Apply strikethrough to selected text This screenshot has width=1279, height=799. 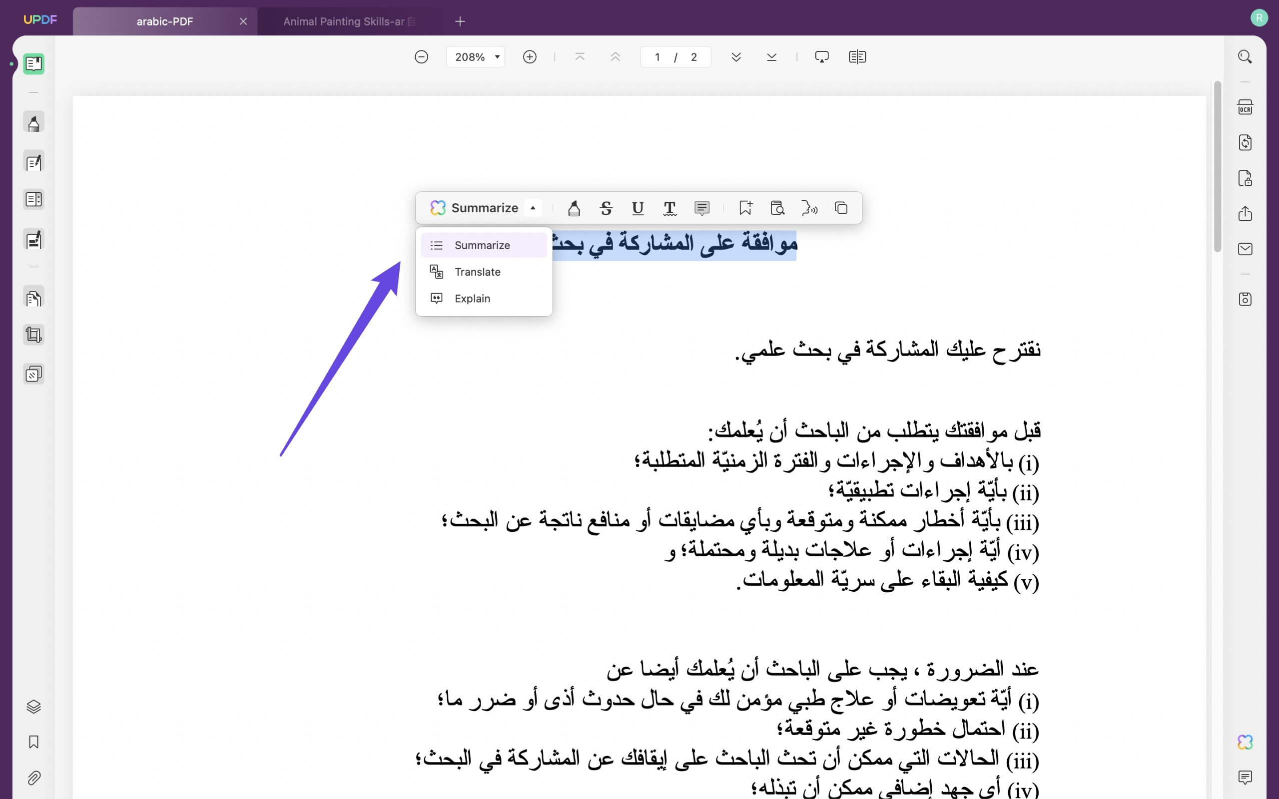(606, 208)
